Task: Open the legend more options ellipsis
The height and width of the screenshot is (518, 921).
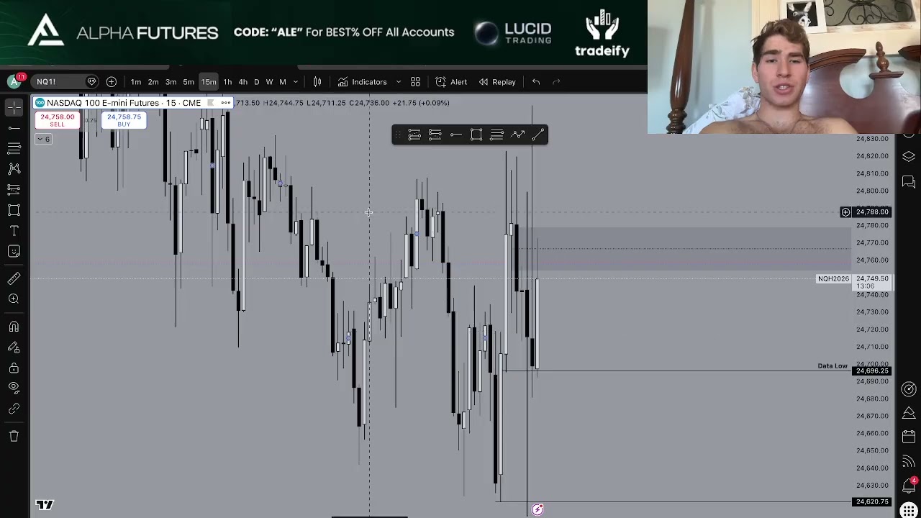Action: click(x=225, y=103)
